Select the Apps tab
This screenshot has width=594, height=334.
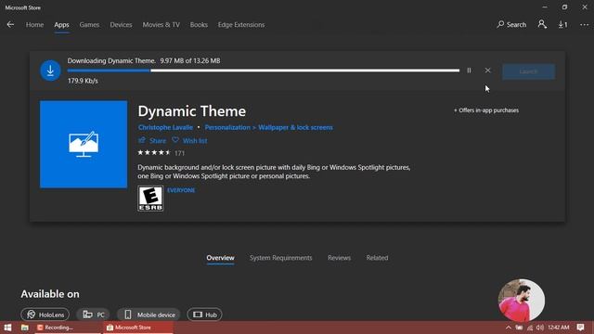point(61,25)
